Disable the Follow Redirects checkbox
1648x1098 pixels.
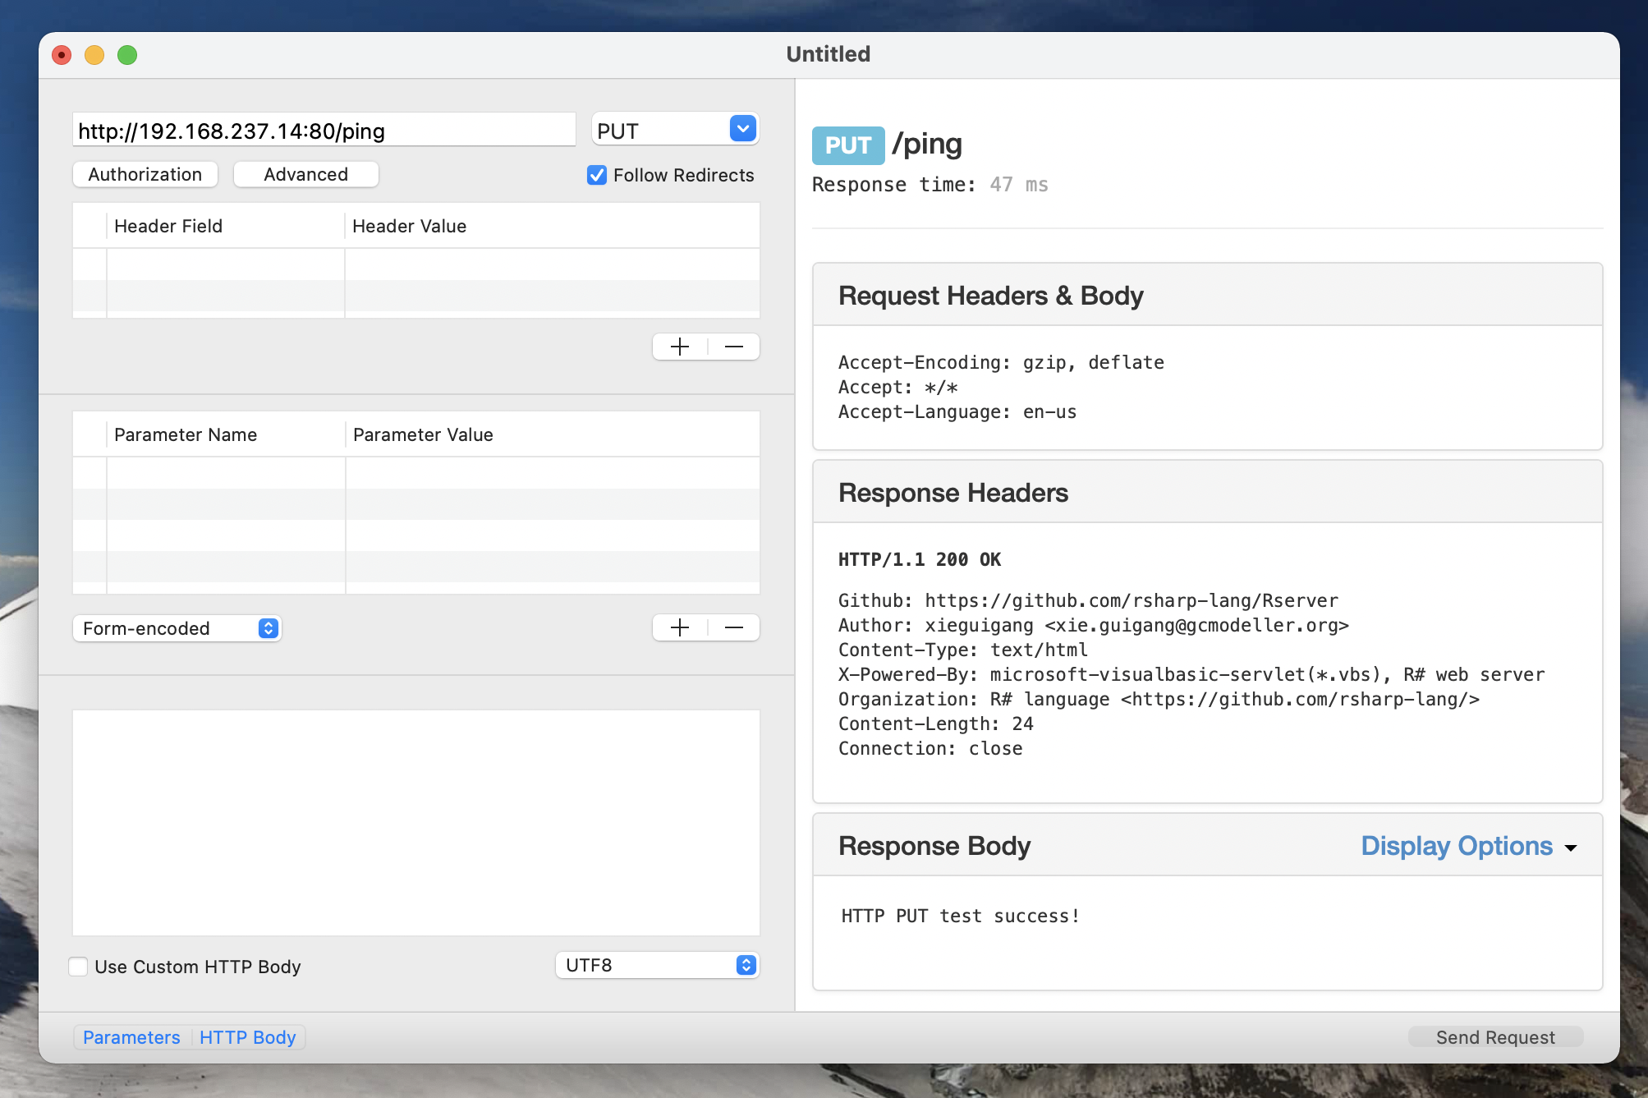(597, 175)
